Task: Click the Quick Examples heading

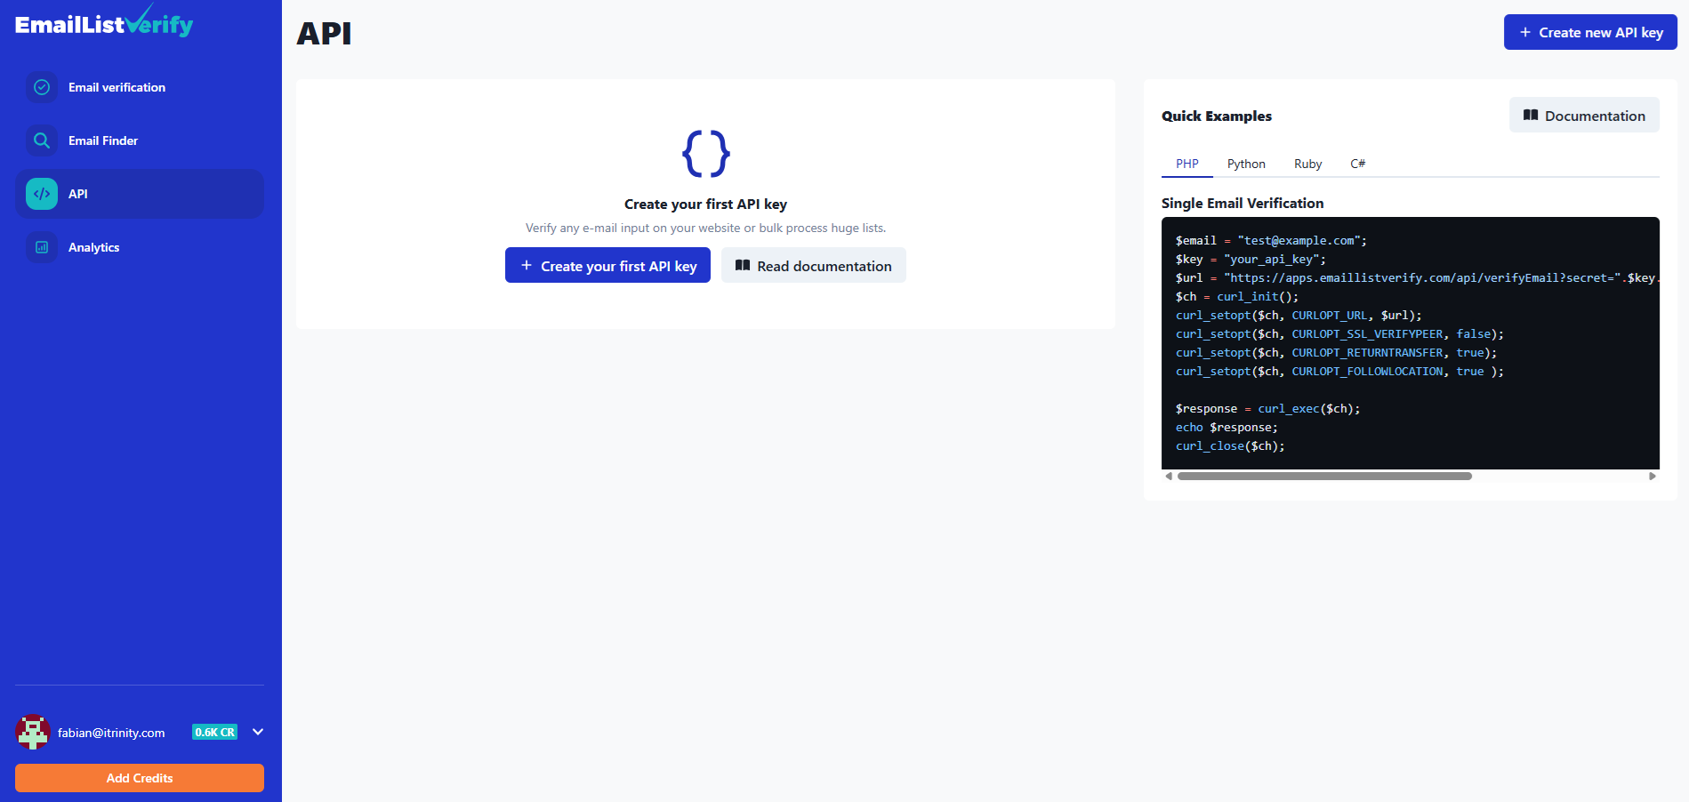Action: (x=1217, y=116)
